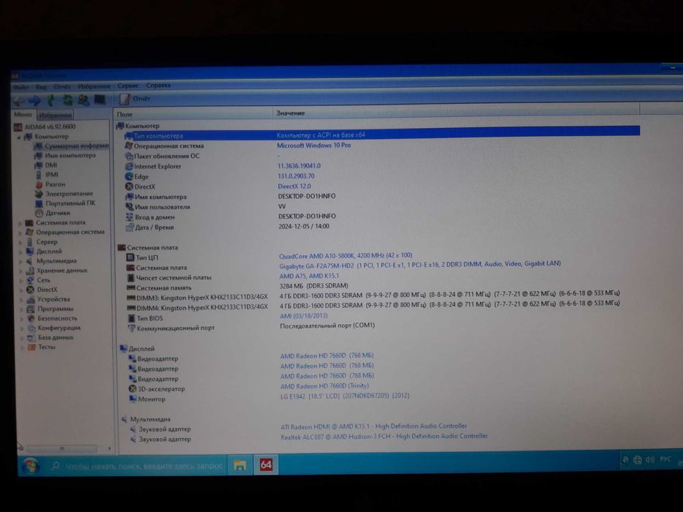Click the sidebar horizontal scrollbar
This screenshot has height=512, width=683.
click(x=61, y=448)
